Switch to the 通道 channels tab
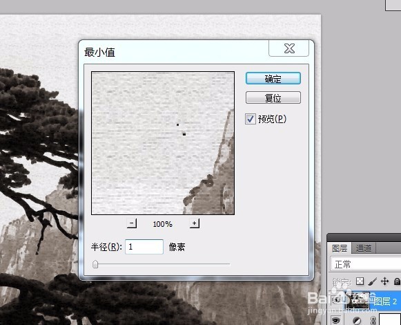 point(364,248)
